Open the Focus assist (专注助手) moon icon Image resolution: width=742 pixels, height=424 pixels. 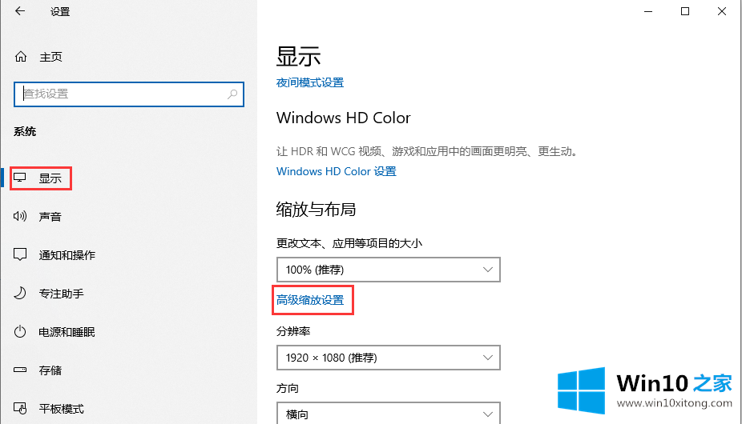pos(22,294)
